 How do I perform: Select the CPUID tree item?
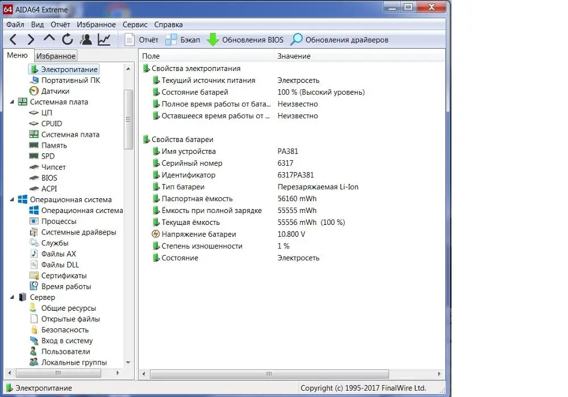click(45, 123)
